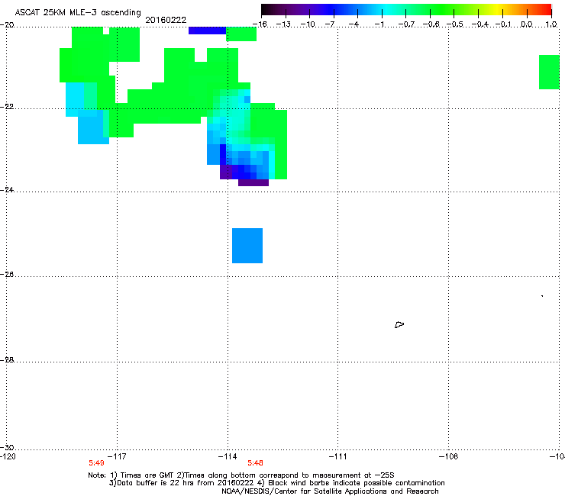
Task: Click longitude label -117
Action: pos(117,456)
